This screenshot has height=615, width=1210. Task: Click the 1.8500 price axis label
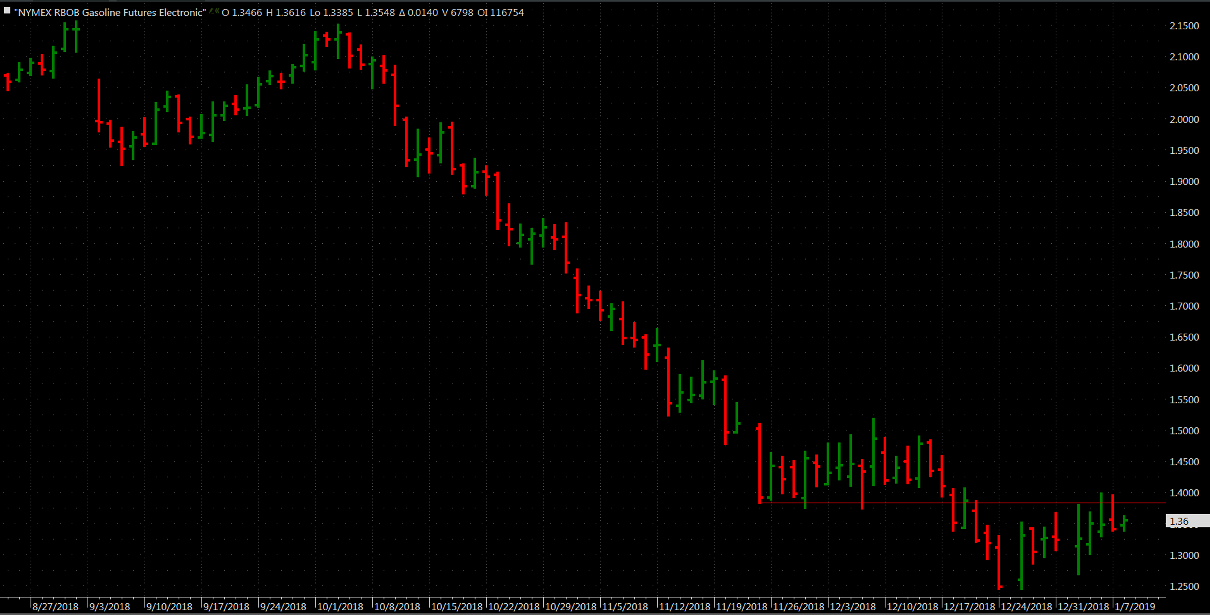[x=1184, y=213]
